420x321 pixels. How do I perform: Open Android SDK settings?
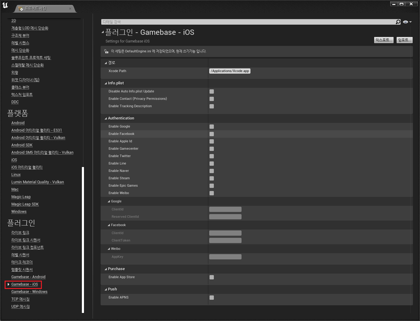click(22, 145)
